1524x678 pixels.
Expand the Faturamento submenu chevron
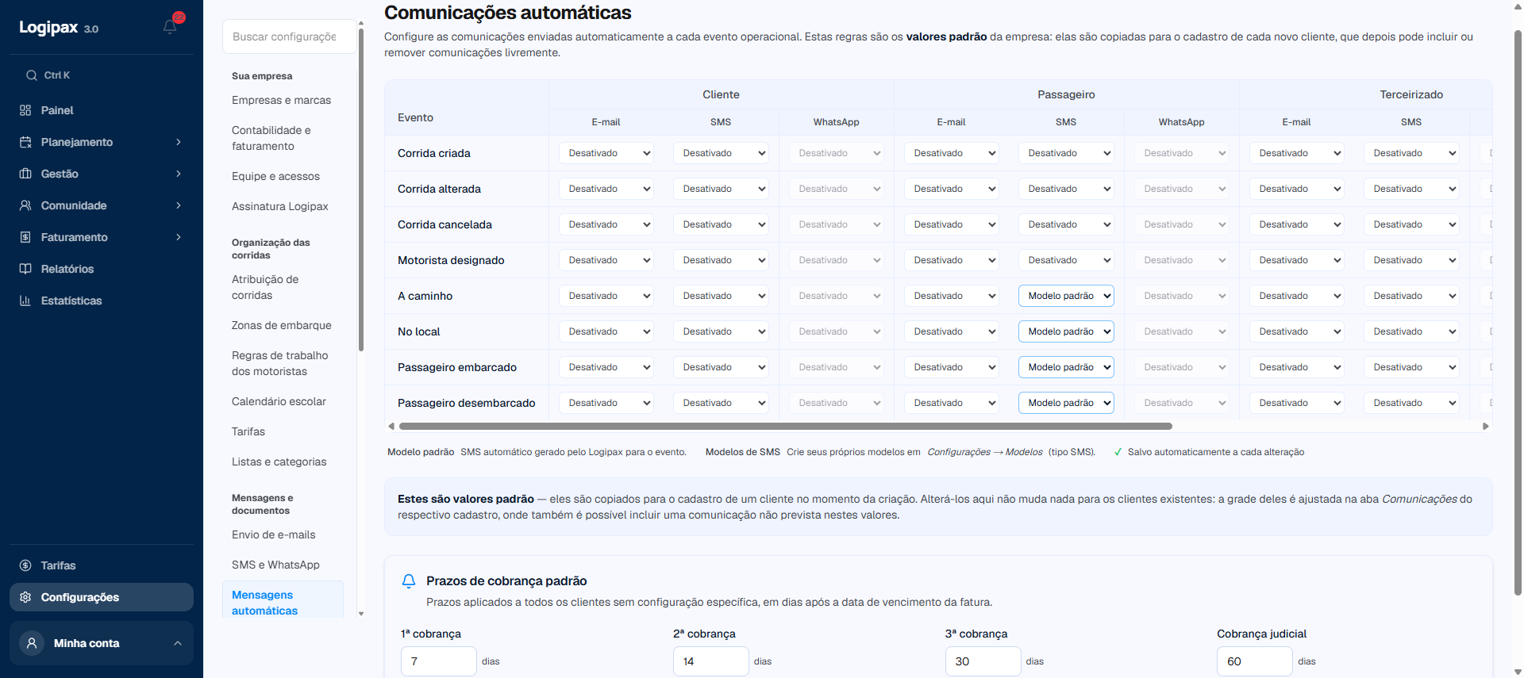click(x=179, y=237)
